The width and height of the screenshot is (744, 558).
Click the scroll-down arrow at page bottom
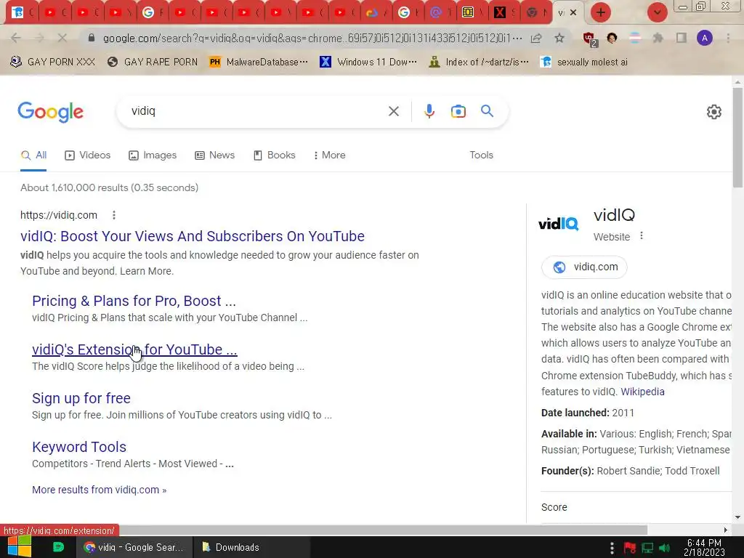pos(737,517)
